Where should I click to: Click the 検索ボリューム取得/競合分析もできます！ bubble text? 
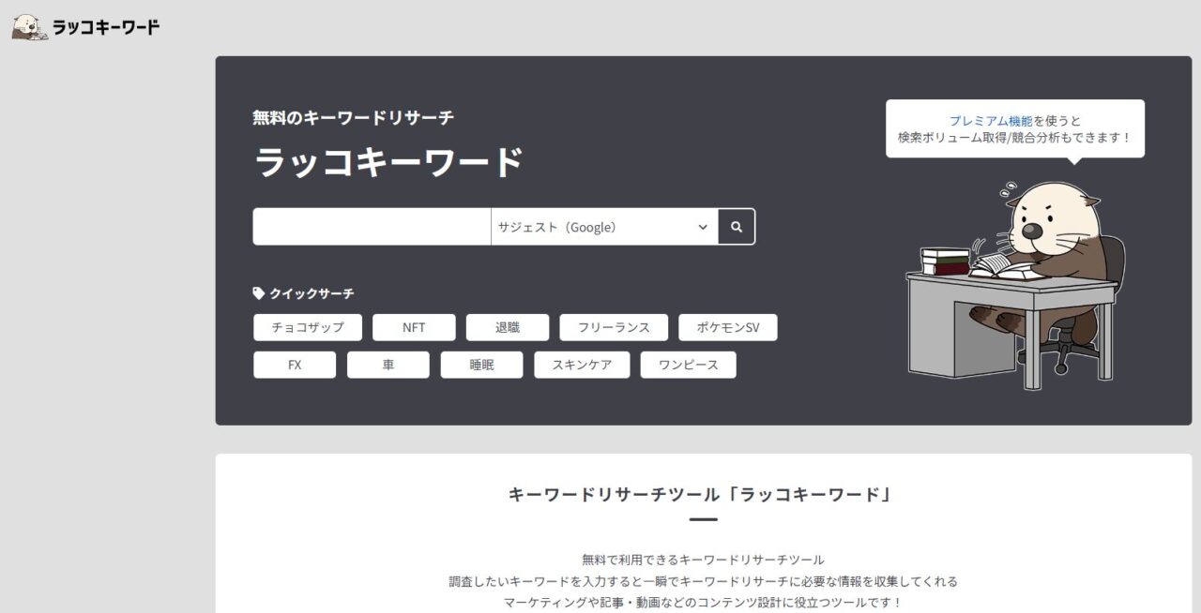tap(1015, 138)
